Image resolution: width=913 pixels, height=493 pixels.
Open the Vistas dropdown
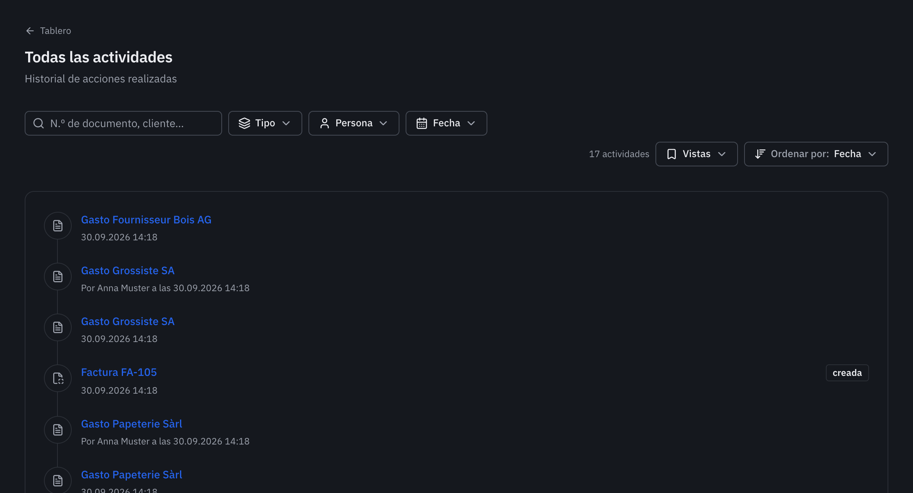(697, 154)
